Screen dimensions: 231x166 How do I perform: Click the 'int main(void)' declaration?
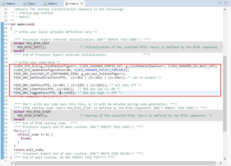tap(23, 24)
